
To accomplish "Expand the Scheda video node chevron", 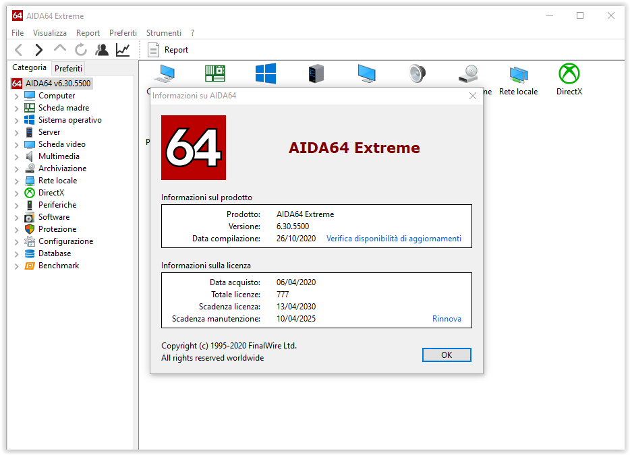I will click(x=16, y=144).
